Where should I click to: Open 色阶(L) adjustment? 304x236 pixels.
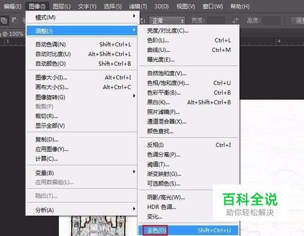click(188, 41)
